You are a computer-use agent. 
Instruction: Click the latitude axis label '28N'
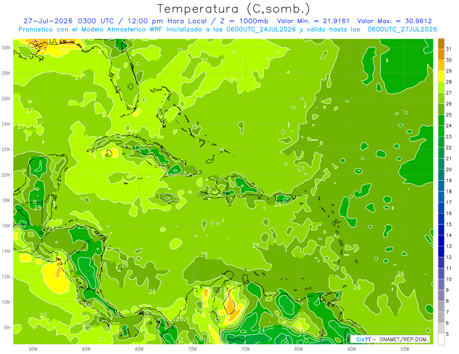pyautogui.click(x=7, y=73)
